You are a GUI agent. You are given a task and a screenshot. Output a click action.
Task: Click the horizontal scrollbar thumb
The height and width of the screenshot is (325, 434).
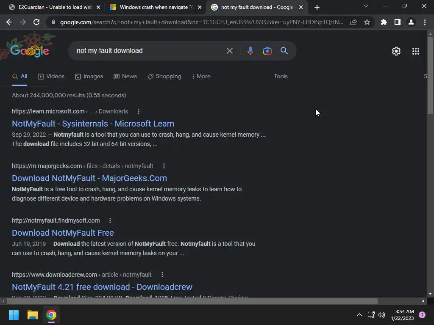tap(192, 301)
